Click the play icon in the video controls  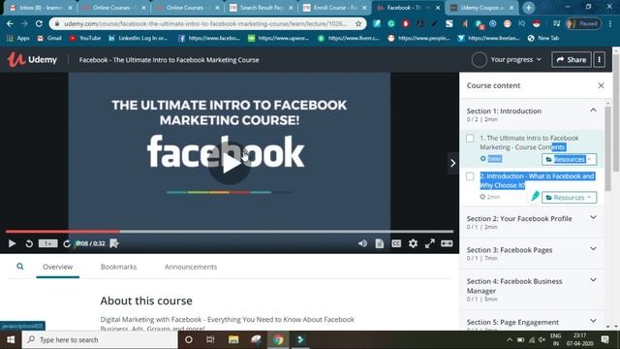12,243
